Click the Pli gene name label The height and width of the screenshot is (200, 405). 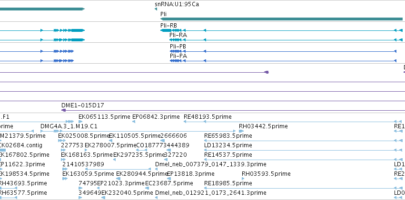pos(164,14)
